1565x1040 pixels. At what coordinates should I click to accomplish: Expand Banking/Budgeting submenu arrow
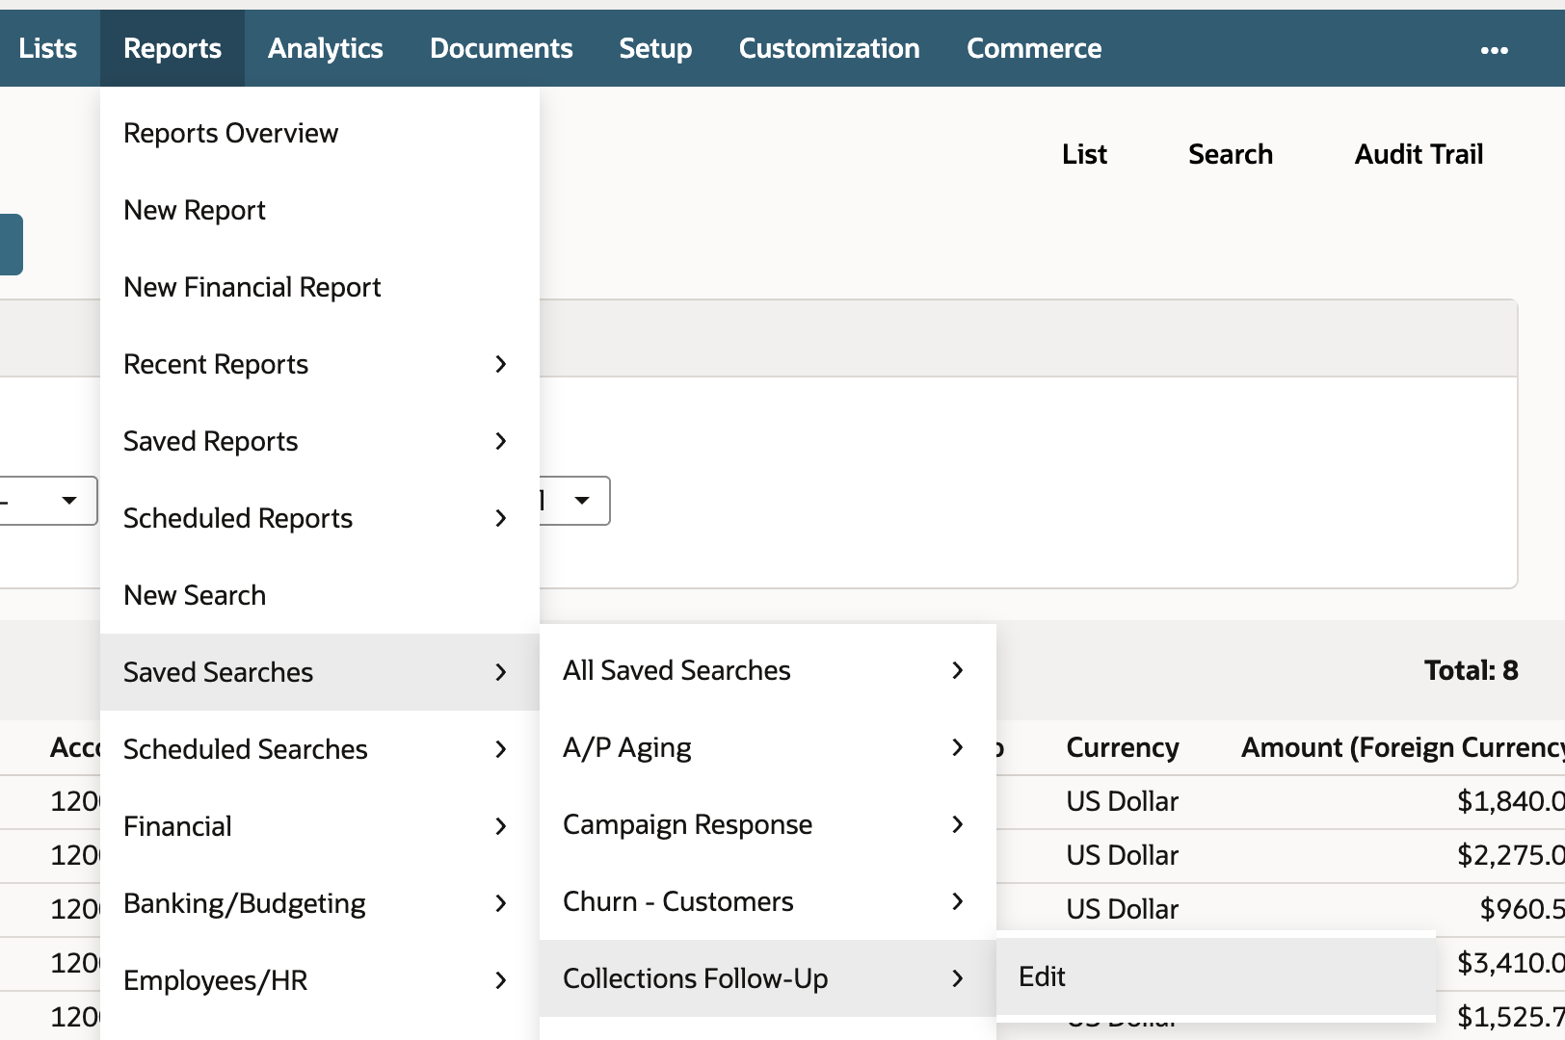500,903
